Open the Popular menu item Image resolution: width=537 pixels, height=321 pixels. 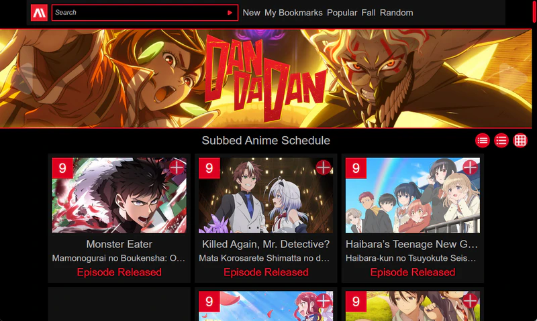click(342, 13)
